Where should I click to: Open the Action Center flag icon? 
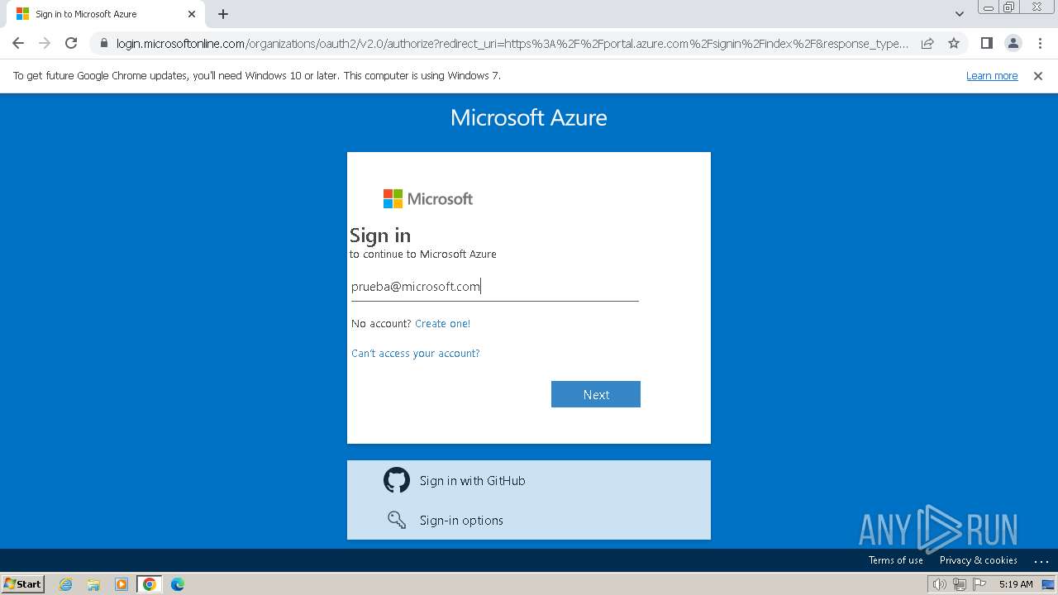pos(979,584)
